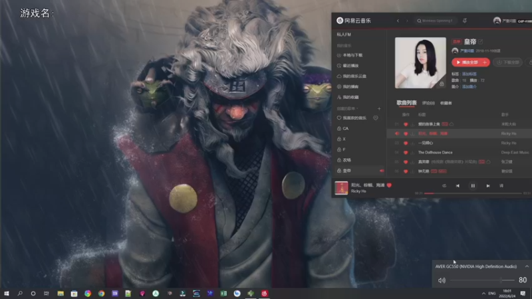Open NetEase Music taskbar icon
This screenshot has width=532, height=299.
pyautogui.click(x=264, y=293)
